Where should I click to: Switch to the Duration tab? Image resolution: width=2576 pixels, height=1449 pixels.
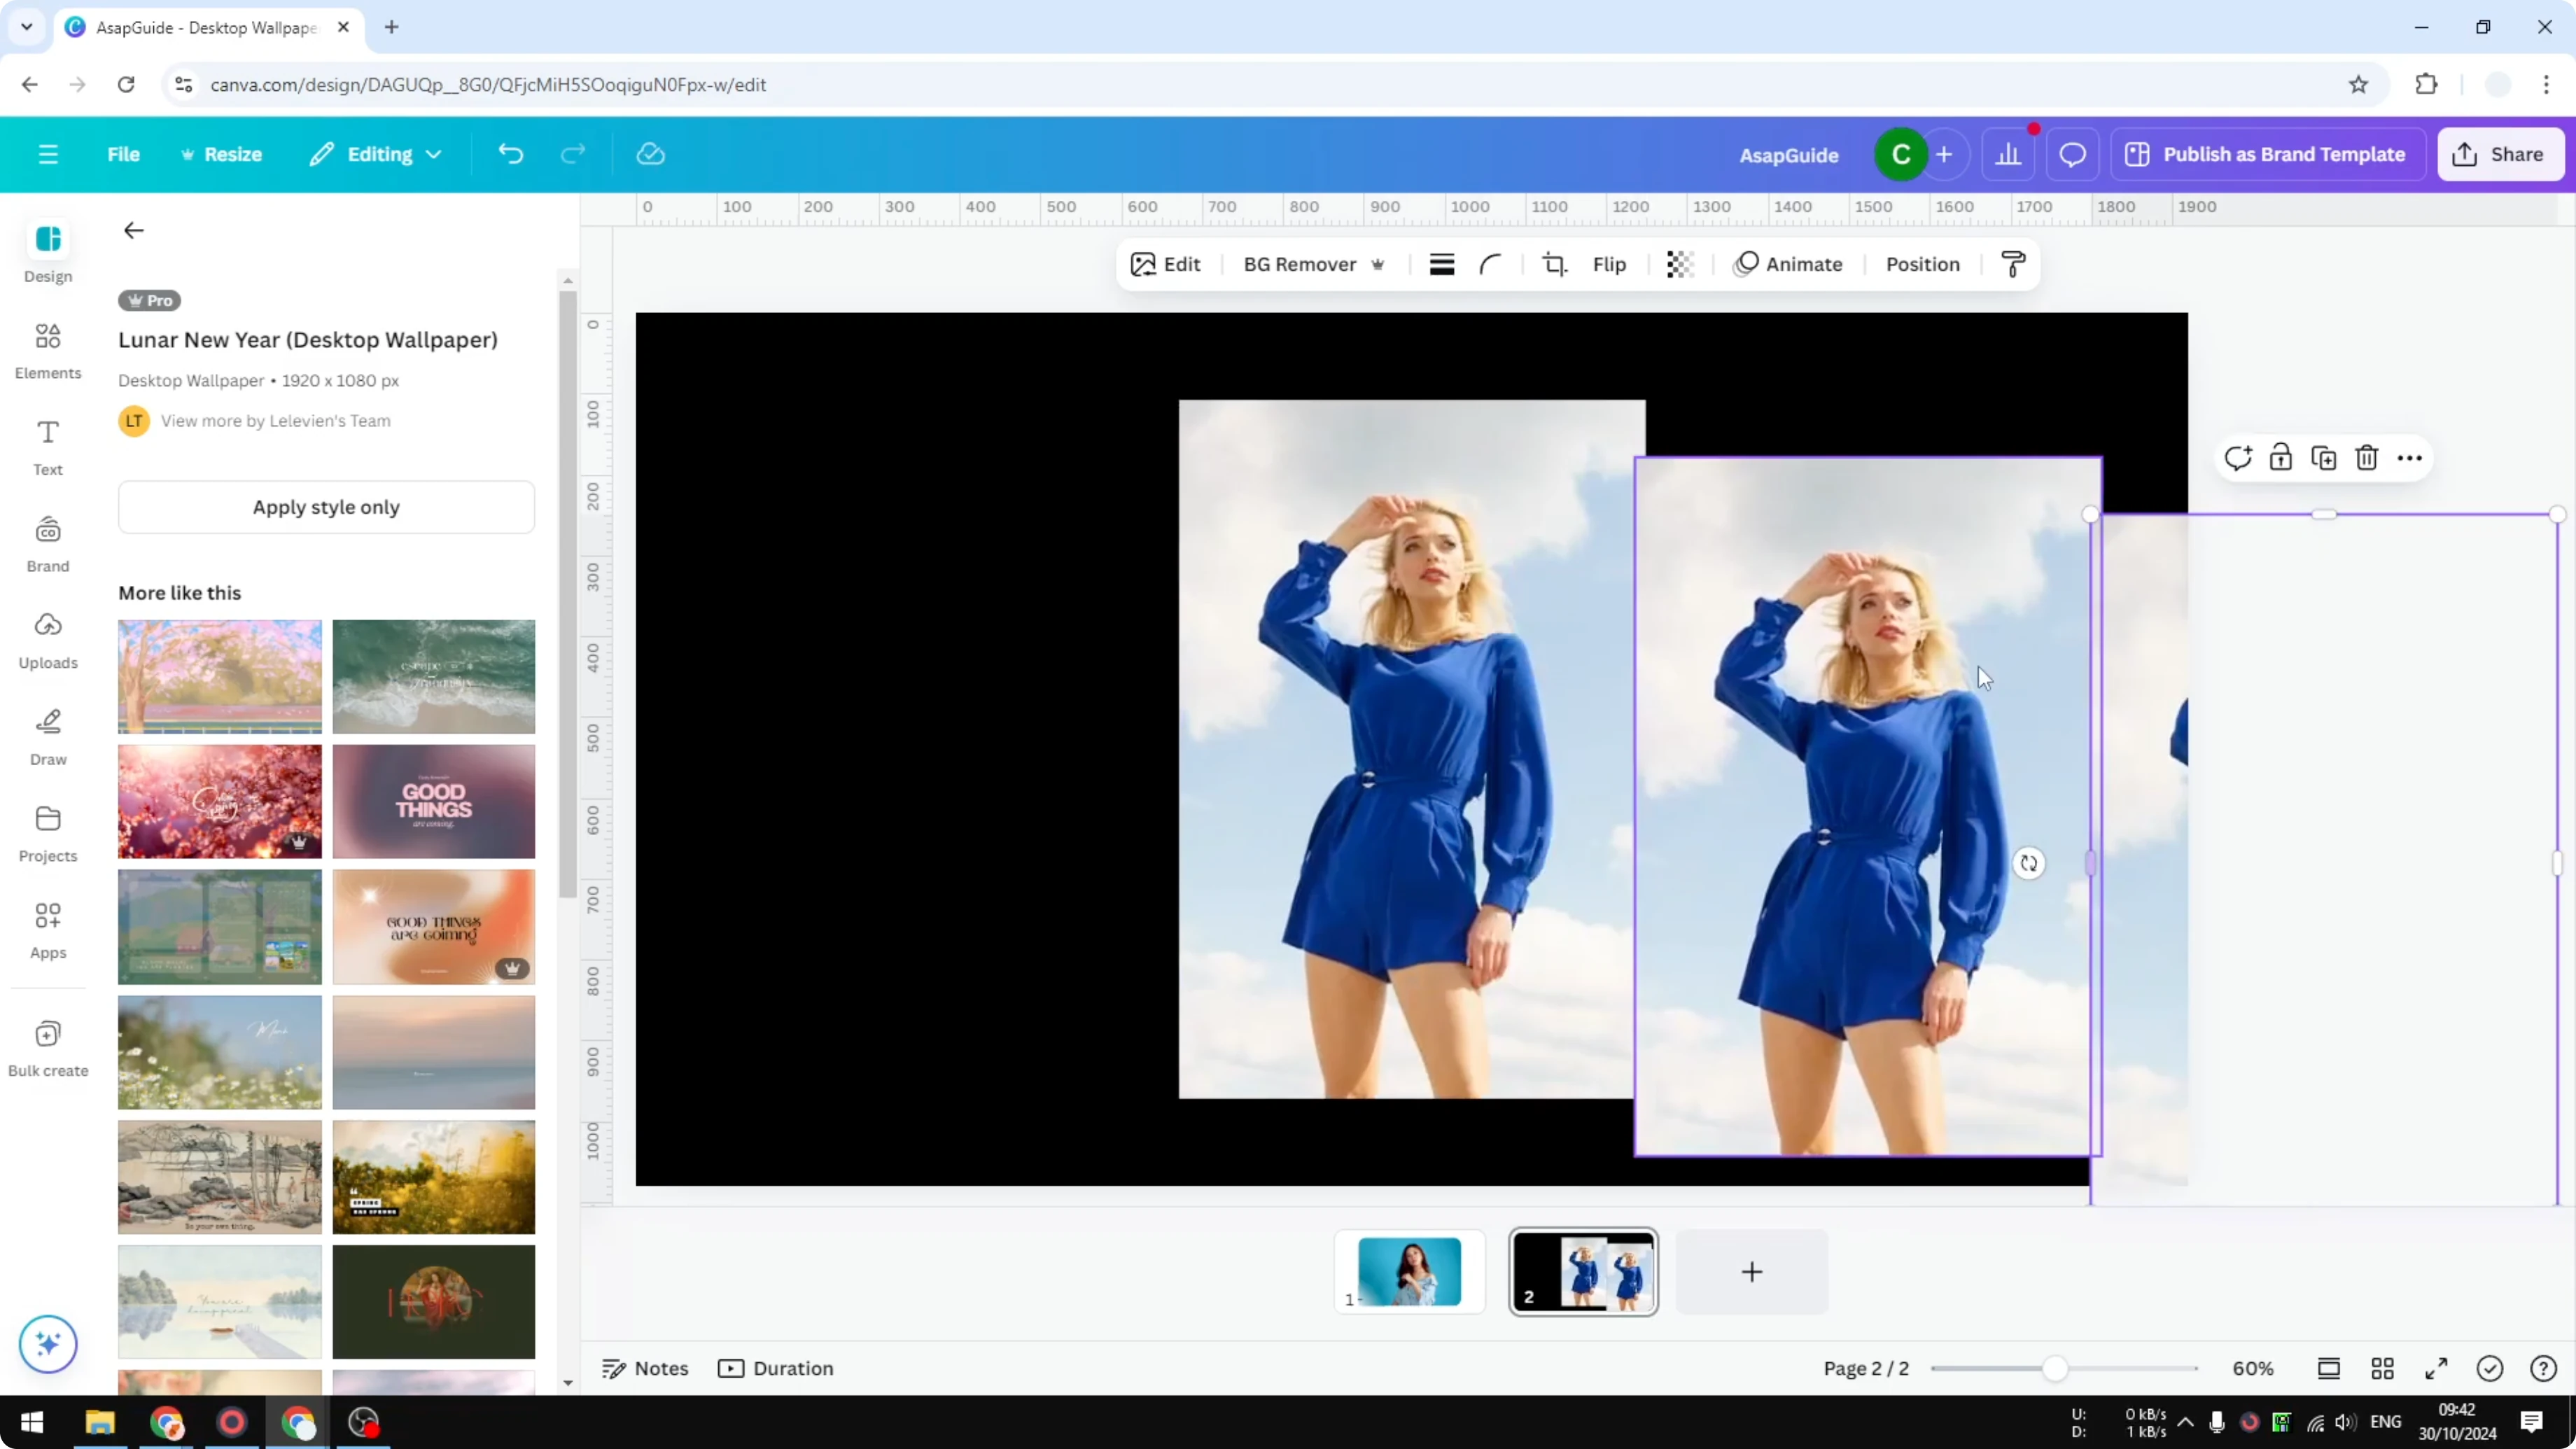777,1368
